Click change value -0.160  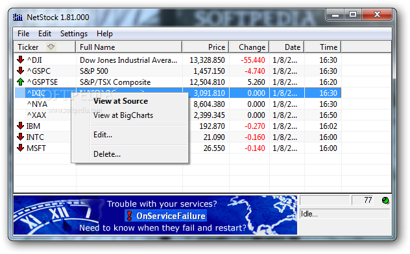(255, 137)
